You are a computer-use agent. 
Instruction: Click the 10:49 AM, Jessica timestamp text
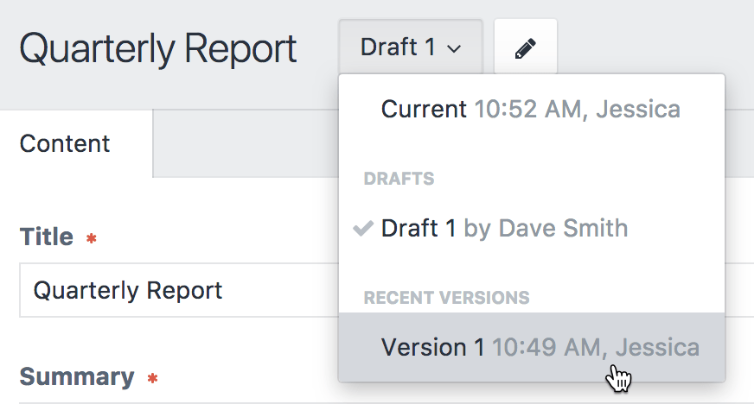tap(596, 347)
